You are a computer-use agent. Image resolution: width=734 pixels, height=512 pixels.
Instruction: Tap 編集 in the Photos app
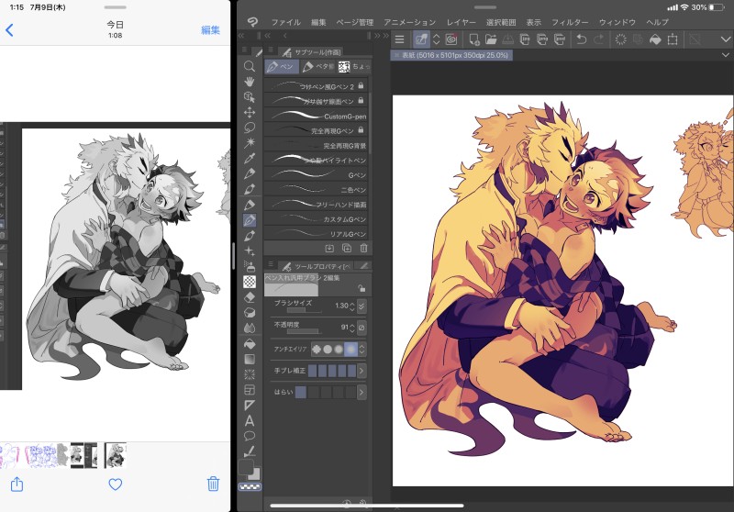(210, 30)
